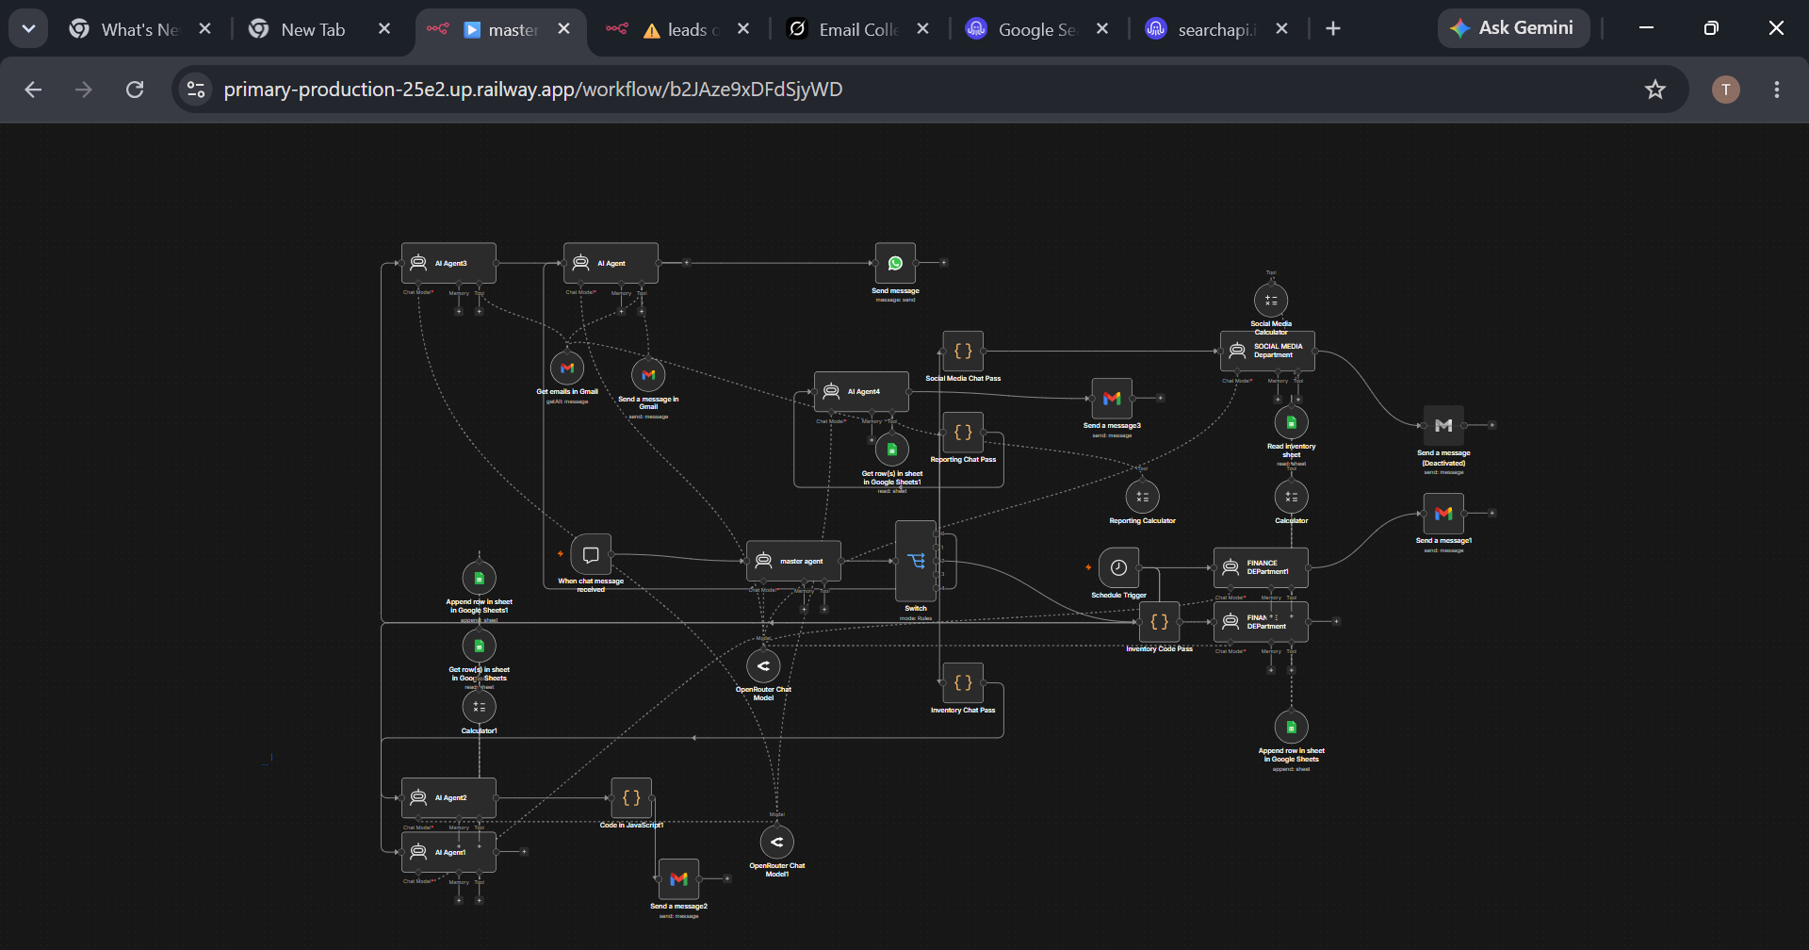The width and height of the screenshot is (1809, 950).
Task: Open the WhatsApp Send message node
Action: pos(895,263)
